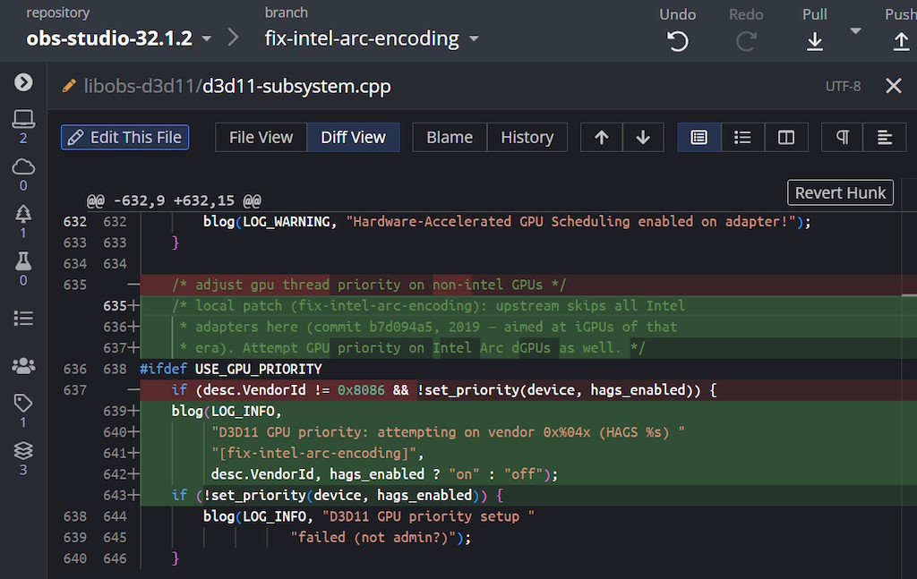This screenshot has width=917, height=579.
Task: Select the Inline view mode icon
Action: pyautogui.click(x=742, y=137)
